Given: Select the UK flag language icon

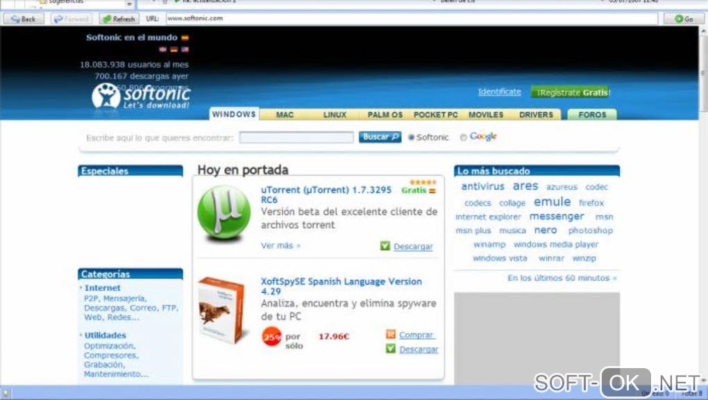Looking at the screenshot, I should [163, 49].
